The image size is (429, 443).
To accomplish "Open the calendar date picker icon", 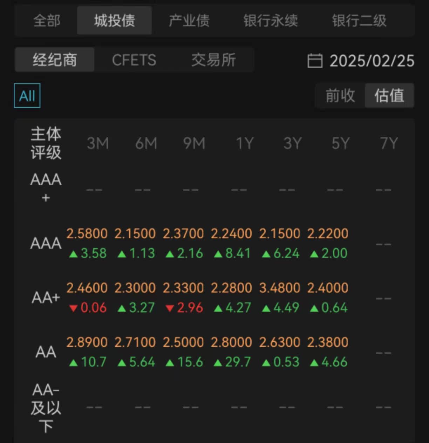I will [x=314, y=61].
